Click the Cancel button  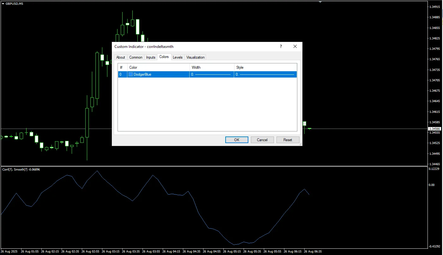[262, 140]
